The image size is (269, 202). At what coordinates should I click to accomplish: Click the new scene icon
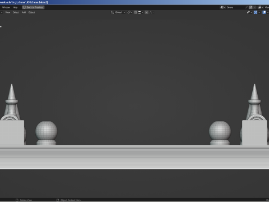(x=251, y=7)
